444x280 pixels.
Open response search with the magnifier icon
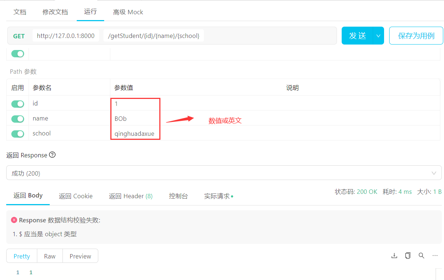[x=421, y=256]
